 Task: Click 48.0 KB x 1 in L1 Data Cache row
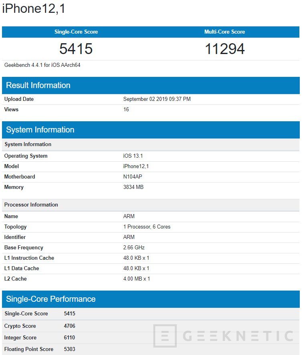[136, 269]
